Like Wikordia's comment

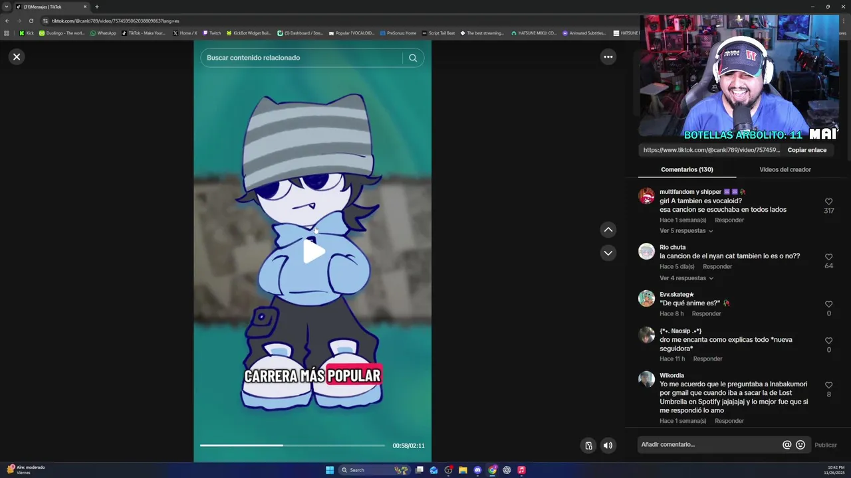[x=828, y=385]
